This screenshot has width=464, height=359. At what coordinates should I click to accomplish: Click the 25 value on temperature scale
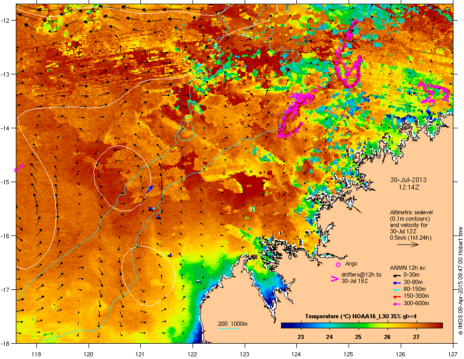point(359,337)
